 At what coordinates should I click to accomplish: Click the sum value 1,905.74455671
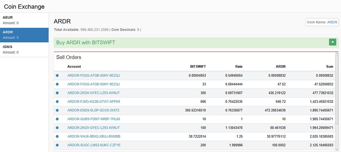coord(322,119)
